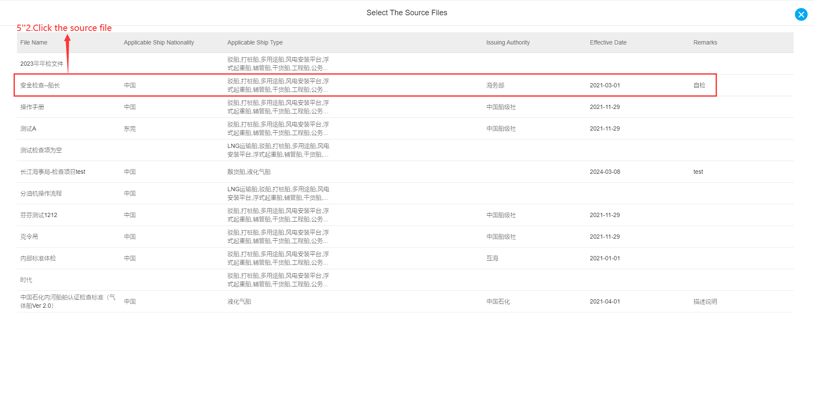This screenshot has height=398, width=814.
Task: Pick the 测试A file row
Action: coord(405,128)
